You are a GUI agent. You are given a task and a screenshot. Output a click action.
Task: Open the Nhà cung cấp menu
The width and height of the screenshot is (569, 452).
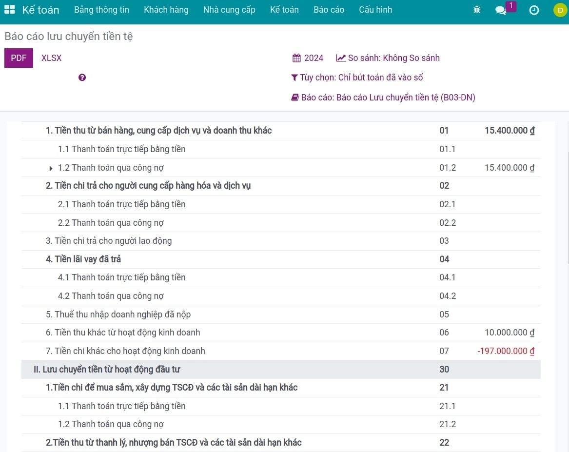(x=229, y=10)
